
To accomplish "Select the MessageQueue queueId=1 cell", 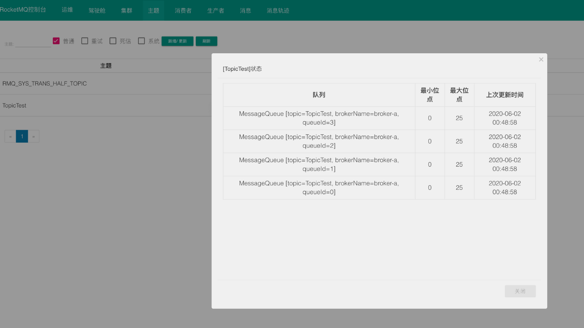I will click(319, 164).
